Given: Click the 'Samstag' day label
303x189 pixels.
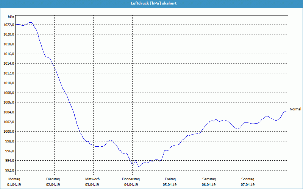Looking at the screenshot, I should [209, 179].
